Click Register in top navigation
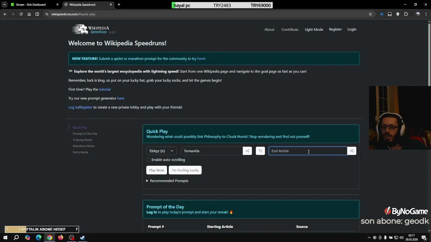431x242 pixels. pos(335,30)
